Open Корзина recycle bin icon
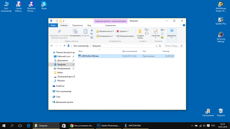The image size is (230, 129). pos(221,113)
